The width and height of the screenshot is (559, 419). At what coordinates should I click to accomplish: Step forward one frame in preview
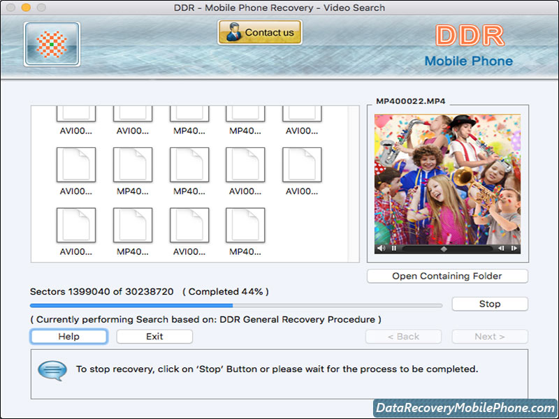click(x=514, y=248)
